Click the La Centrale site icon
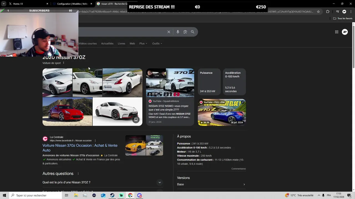355x199 pixels. (x=45, y=139)
